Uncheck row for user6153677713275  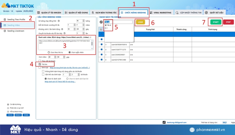[102, 49]
